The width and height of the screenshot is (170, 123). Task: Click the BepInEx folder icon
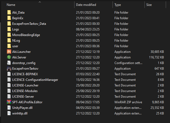[9, 18]
